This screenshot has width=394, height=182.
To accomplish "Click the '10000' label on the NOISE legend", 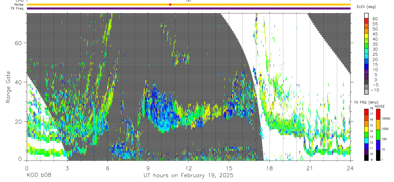I will coord(386,118).
